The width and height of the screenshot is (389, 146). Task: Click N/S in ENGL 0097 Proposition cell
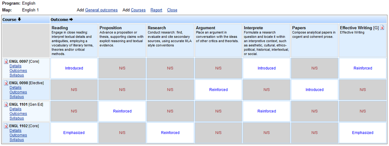122,68
